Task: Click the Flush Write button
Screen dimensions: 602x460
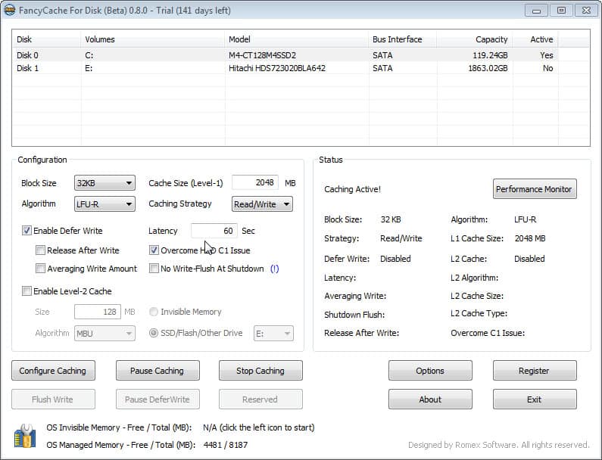Action: pos(53,399)
